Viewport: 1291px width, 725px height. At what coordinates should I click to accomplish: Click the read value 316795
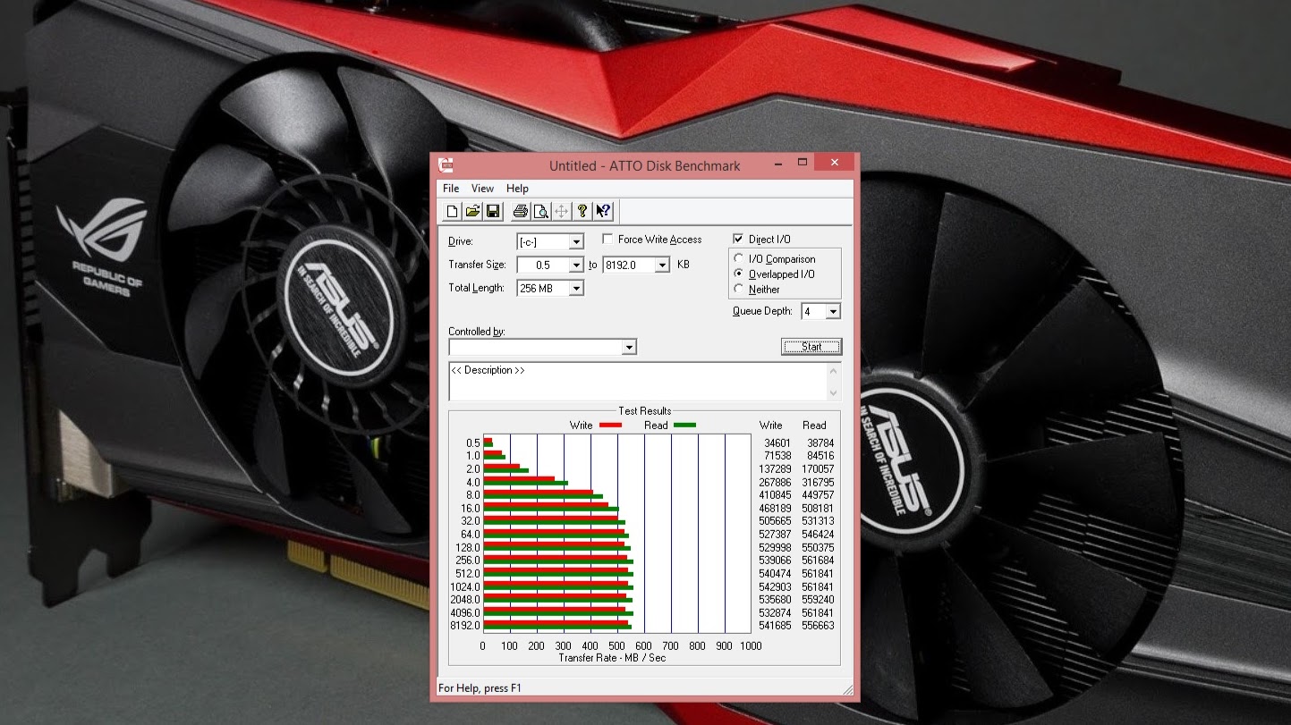pos(818,483)
